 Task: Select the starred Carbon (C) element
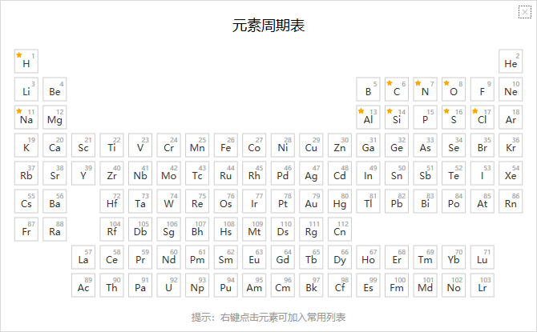pos(397,90)
